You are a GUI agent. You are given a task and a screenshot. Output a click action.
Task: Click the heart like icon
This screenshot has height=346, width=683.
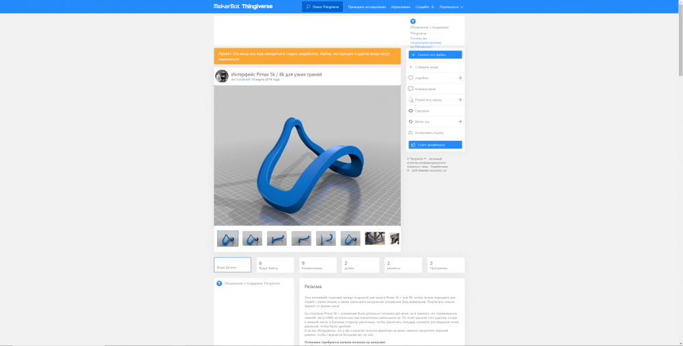coord(410,78)
